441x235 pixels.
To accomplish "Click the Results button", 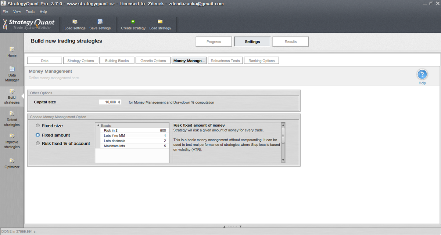I will (291, 41).
